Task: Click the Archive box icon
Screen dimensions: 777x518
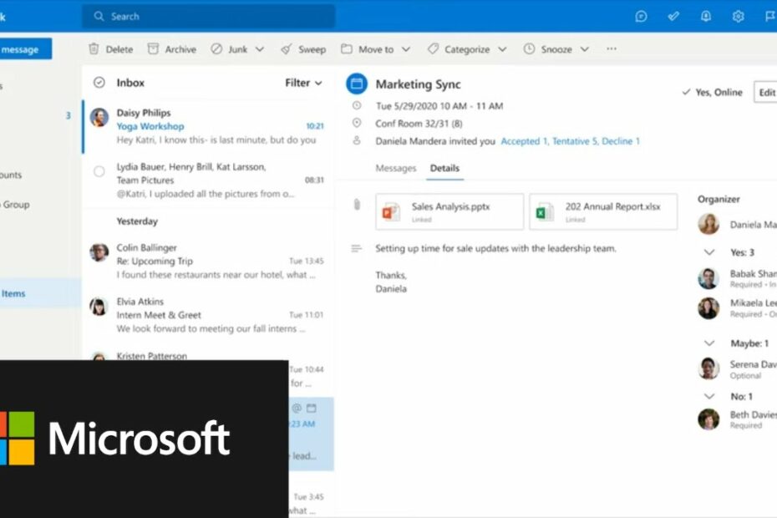Action: pos(153,48)
